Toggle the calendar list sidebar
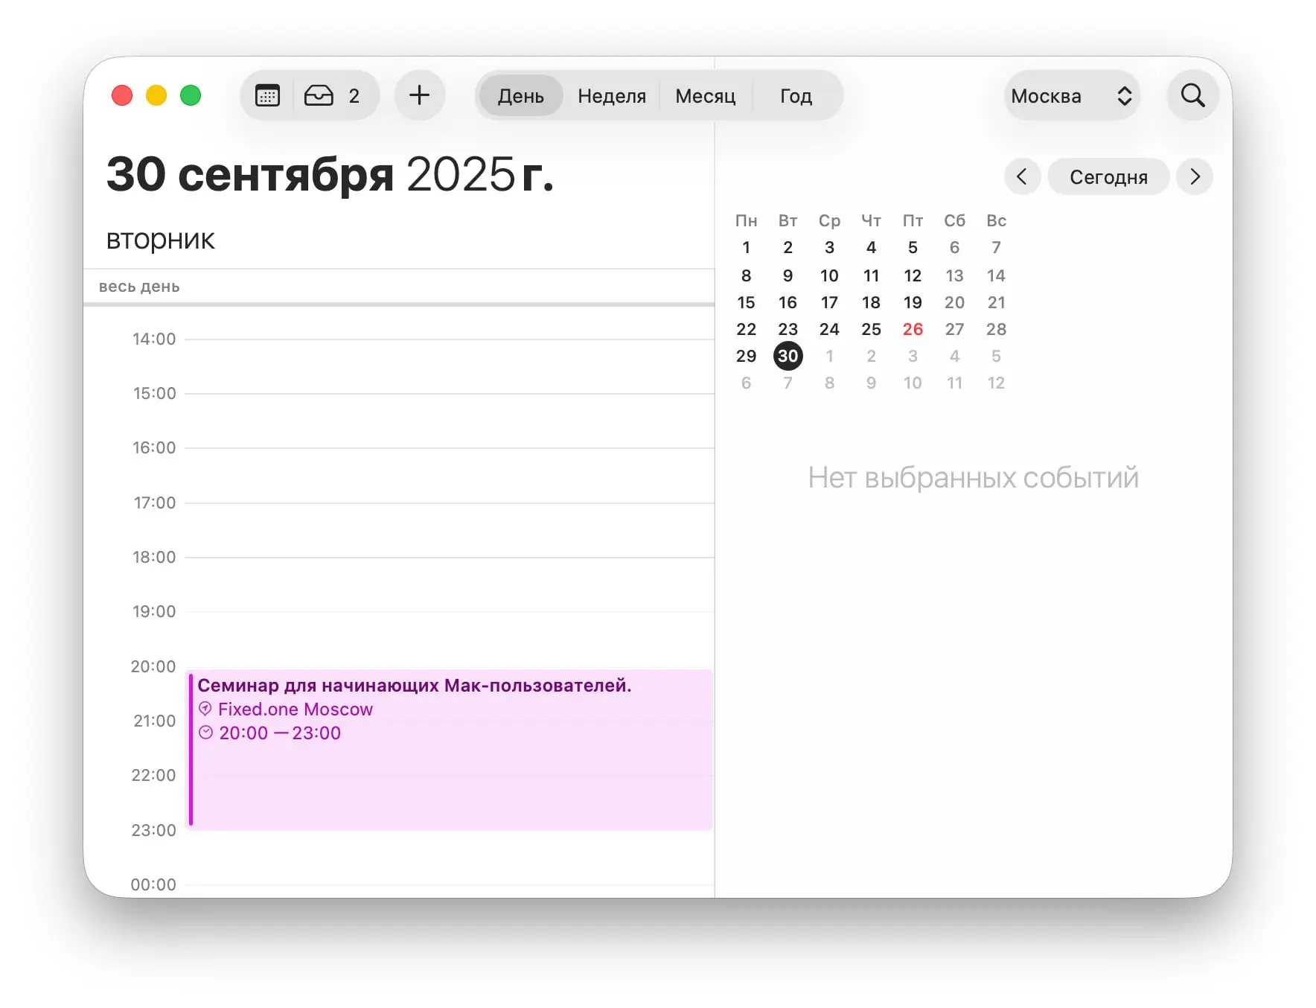The image size is (1316, 1008). pos(266,95)
